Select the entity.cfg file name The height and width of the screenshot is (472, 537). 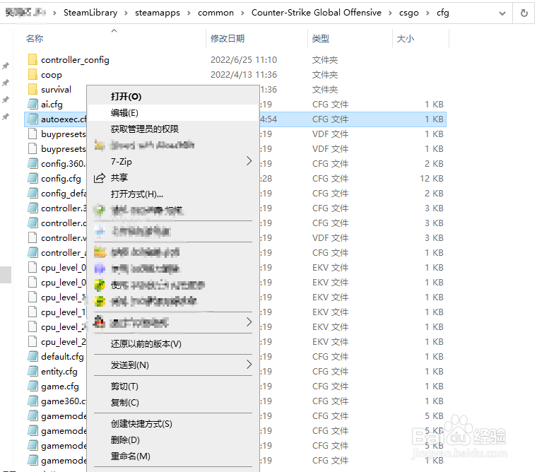pyautogui.click(x=59, y=372)
